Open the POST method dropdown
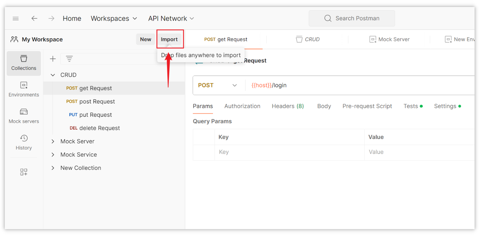 click(218, 85)
